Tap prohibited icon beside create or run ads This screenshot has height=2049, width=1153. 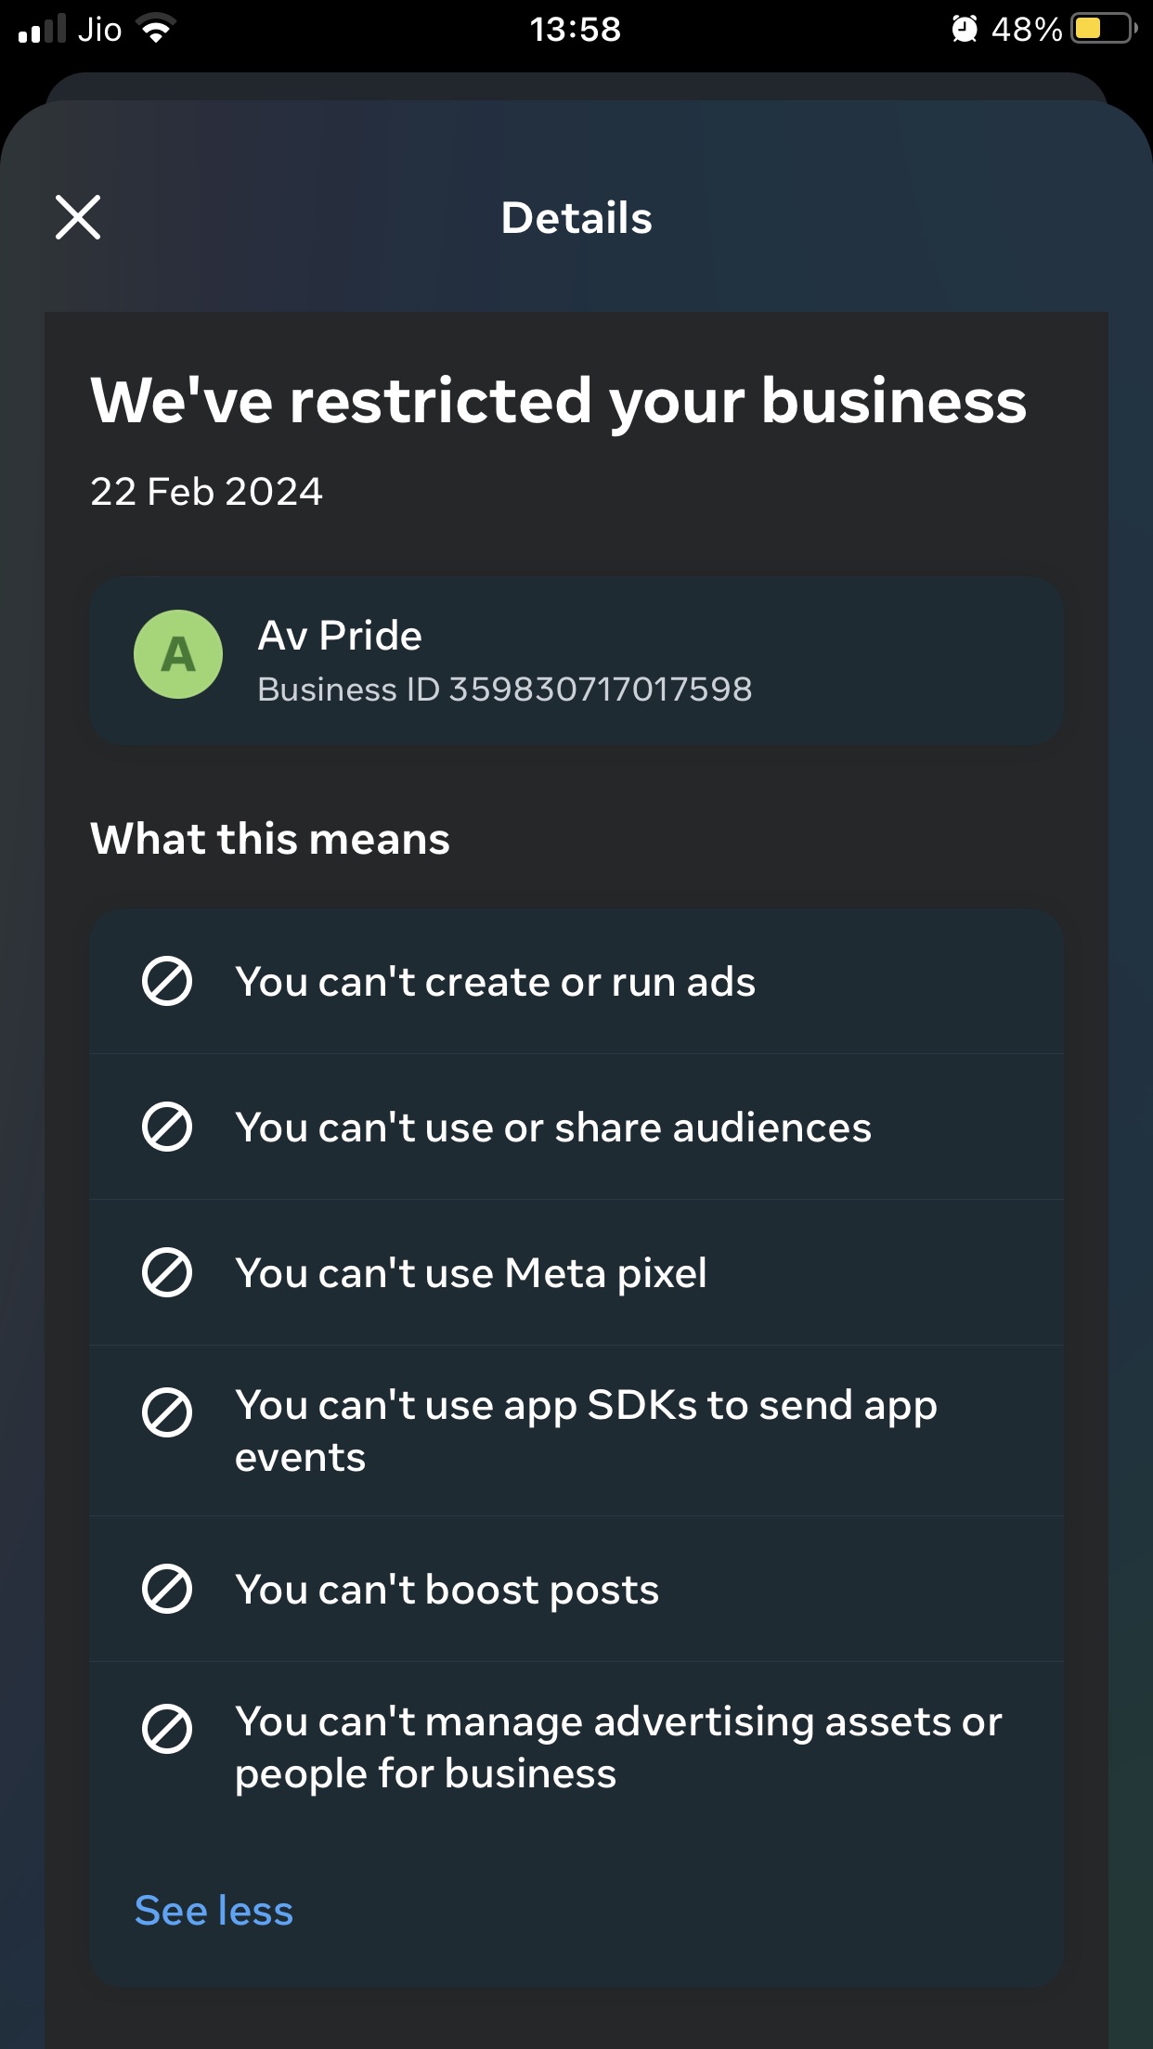point(167,981)
